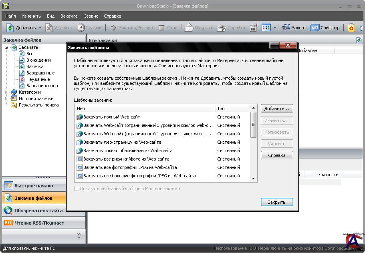Click the Стоп toolbar icon
This screenshot has width=365, height=253.
click(161, 28)
